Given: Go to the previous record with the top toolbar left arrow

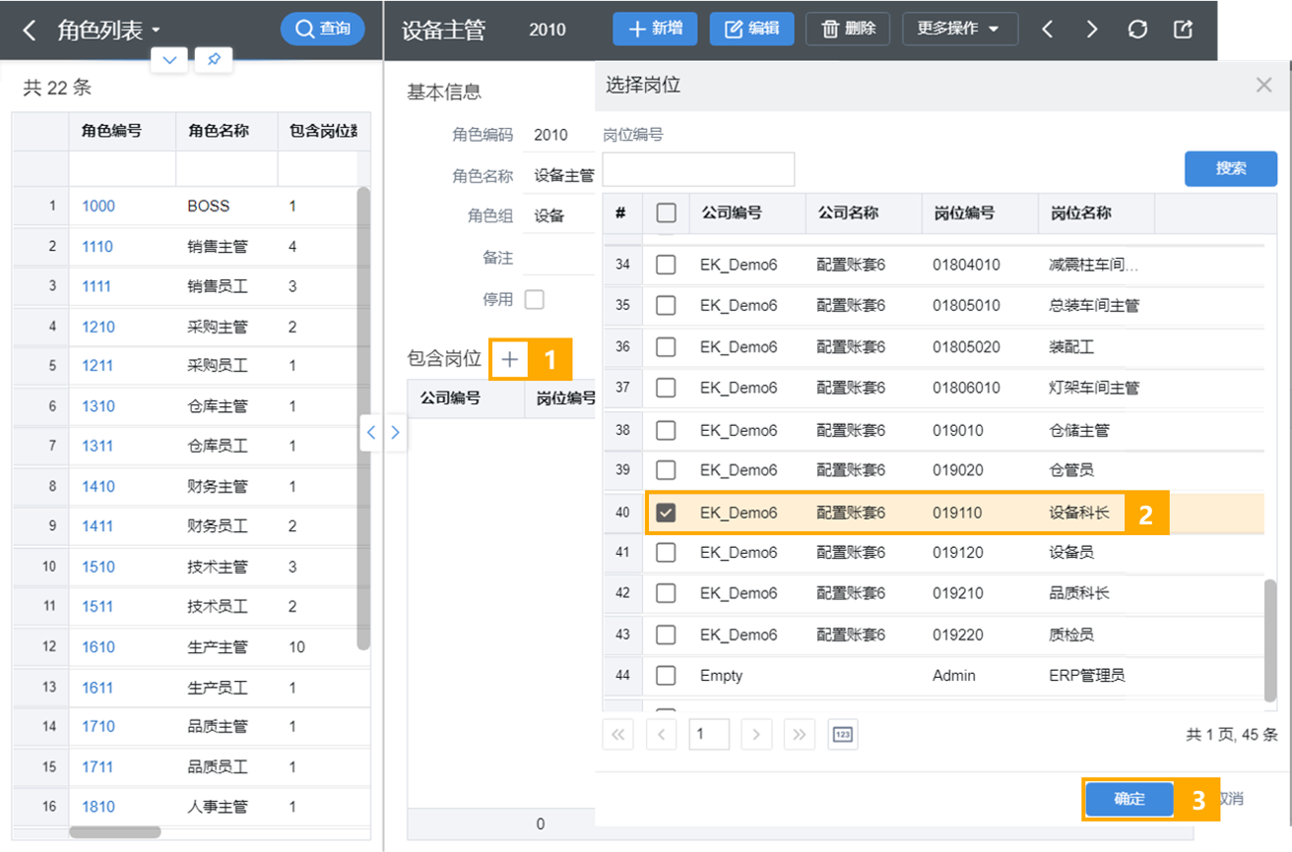Looking at the screenshot, I should pyautogui.click(x=1047, y=30).
